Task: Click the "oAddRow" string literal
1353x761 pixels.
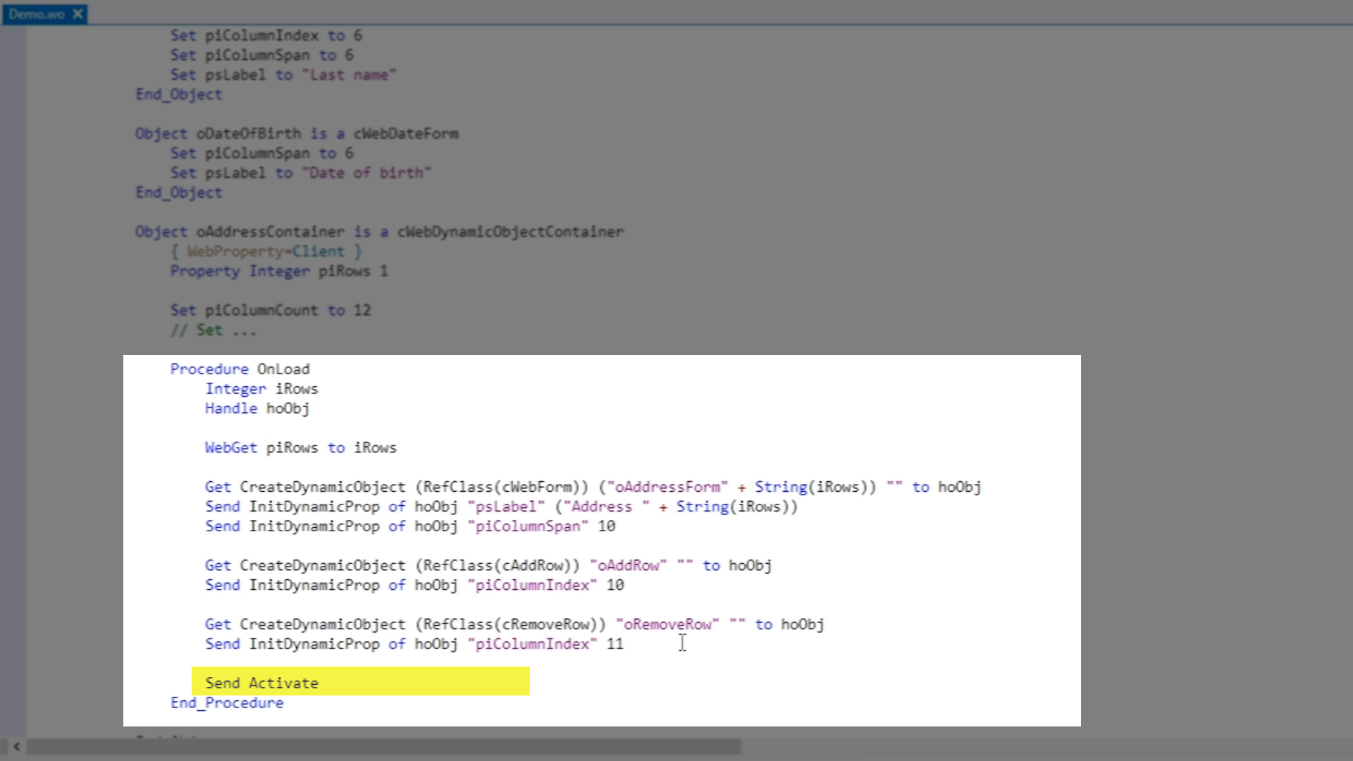Action: pyautogui.click(x=627, y=565)
